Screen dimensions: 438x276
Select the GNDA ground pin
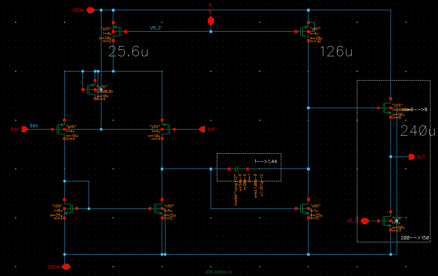(x=66, y=267)
